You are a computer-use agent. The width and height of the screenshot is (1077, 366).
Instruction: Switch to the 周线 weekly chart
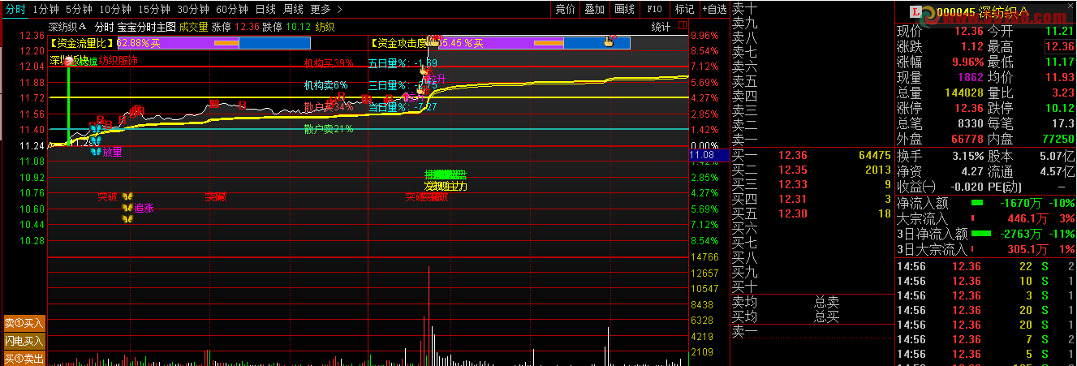pos(293,9)
